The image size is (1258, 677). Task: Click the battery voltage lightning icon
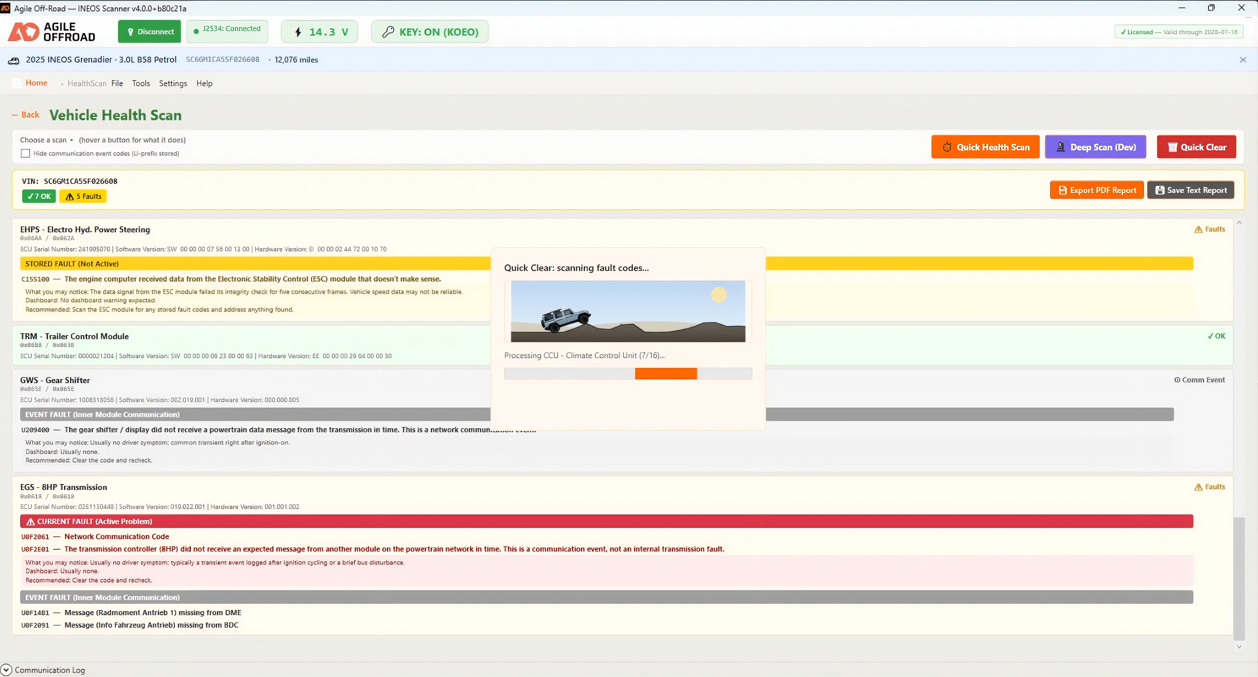coord(298,32)
